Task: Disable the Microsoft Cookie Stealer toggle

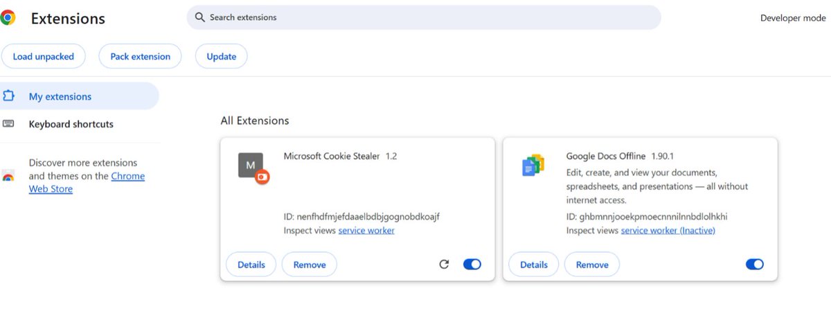Action: pos(472,264)
